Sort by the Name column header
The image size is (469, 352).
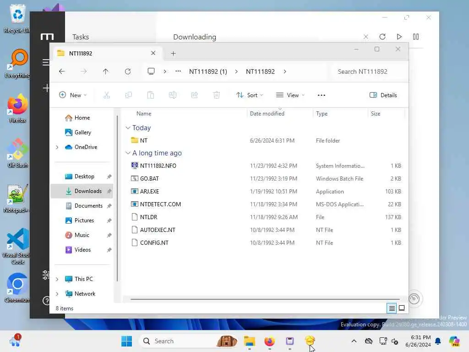(144, 114)
